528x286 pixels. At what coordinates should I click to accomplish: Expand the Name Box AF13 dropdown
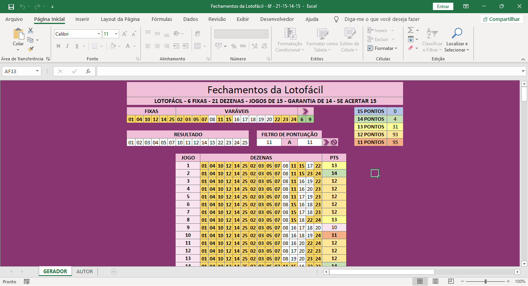click(38, 71)
